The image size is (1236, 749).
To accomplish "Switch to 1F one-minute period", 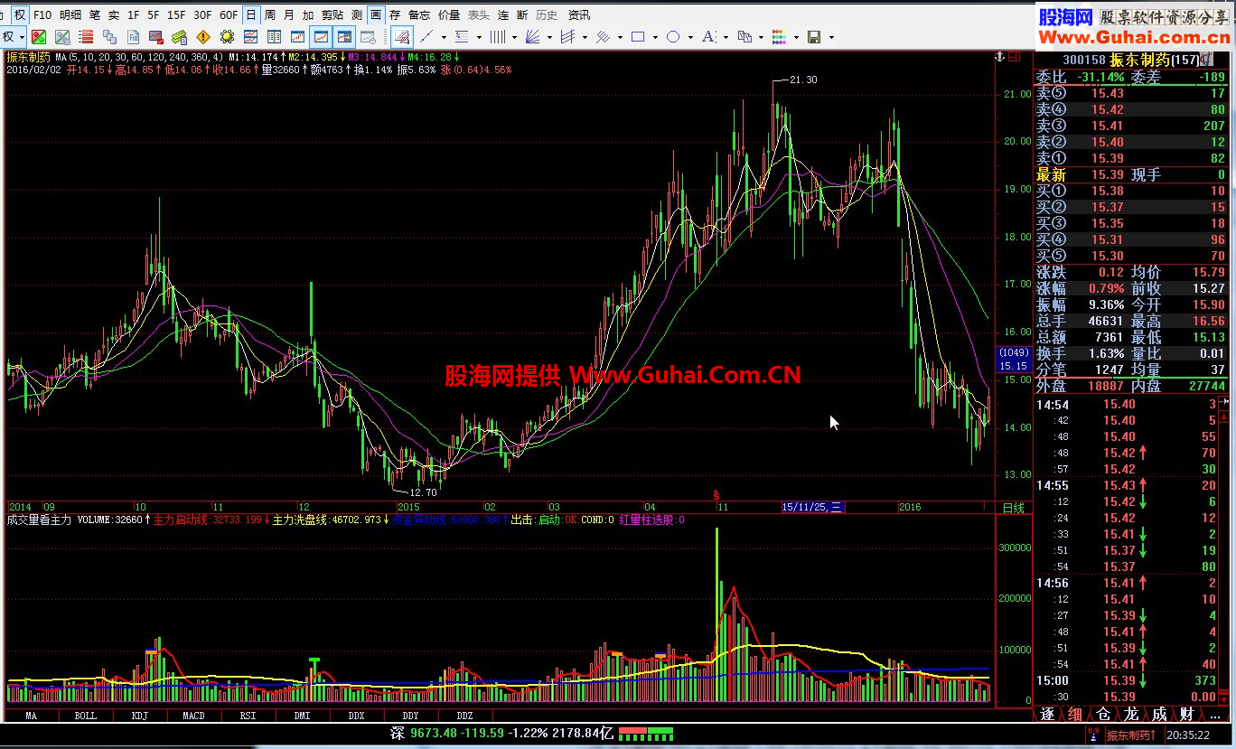I will point(133,14).
